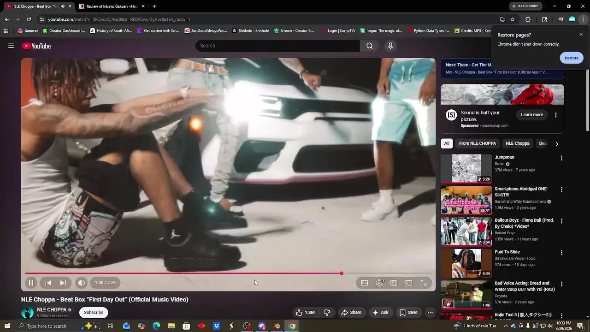The image size is (590, 332).
Task: Open a new Chrome tab
Action: pos(154,6)
